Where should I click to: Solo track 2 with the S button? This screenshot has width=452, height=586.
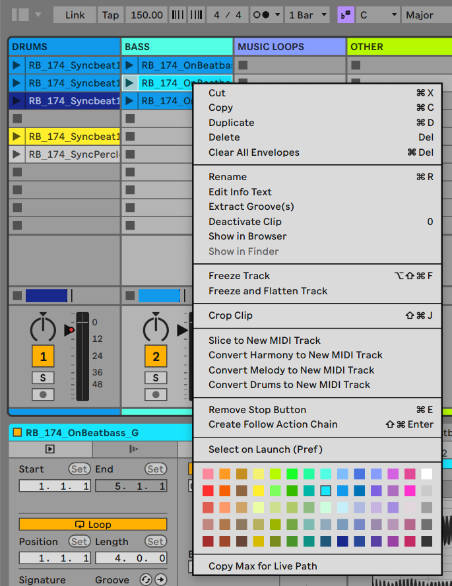pyautogui.click(x=156, y=378)
